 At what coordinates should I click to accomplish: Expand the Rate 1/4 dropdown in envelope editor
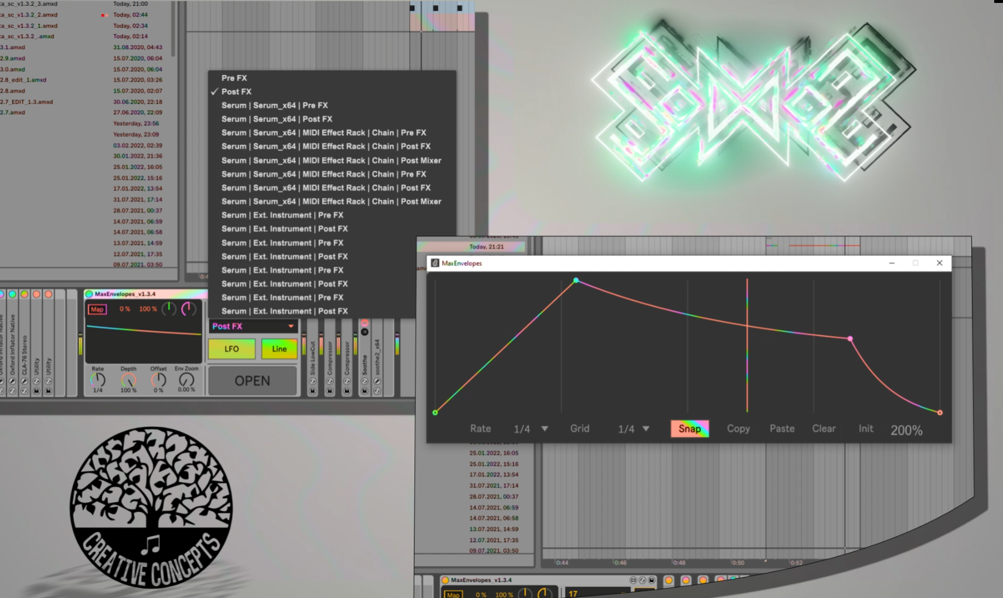pyautogui.click(x=545, y=429)
